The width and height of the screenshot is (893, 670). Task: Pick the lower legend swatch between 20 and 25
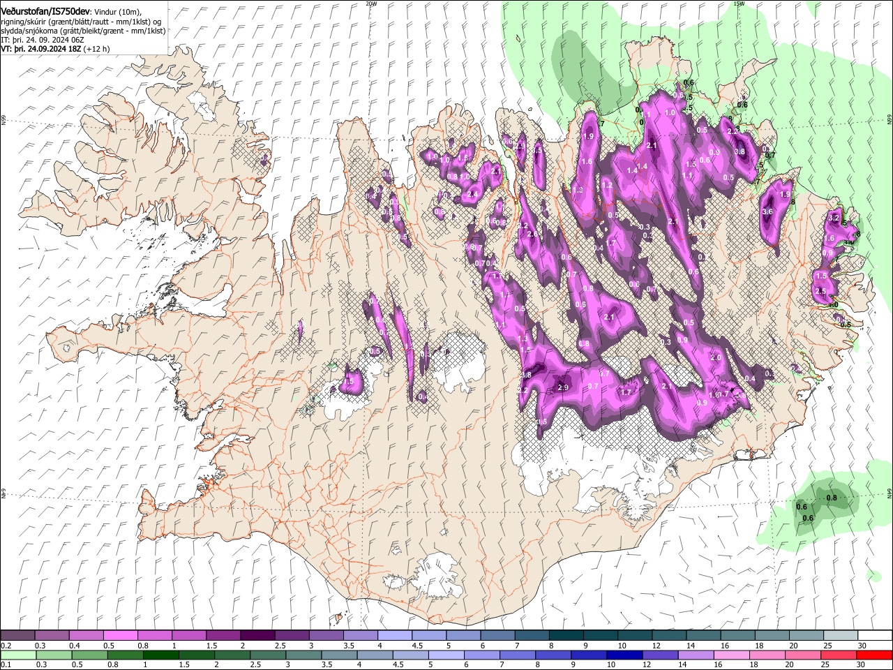pos(803,655)
